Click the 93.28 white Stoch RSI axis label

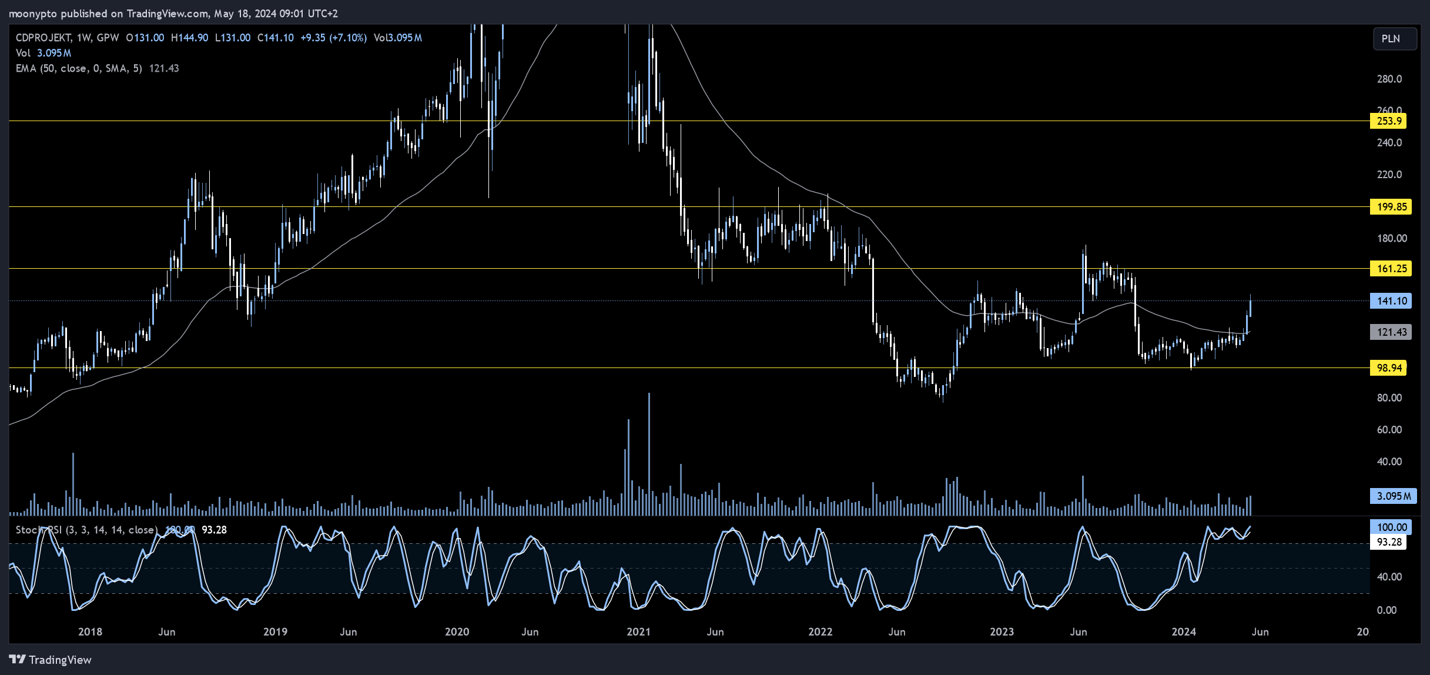pos(1389,542)
